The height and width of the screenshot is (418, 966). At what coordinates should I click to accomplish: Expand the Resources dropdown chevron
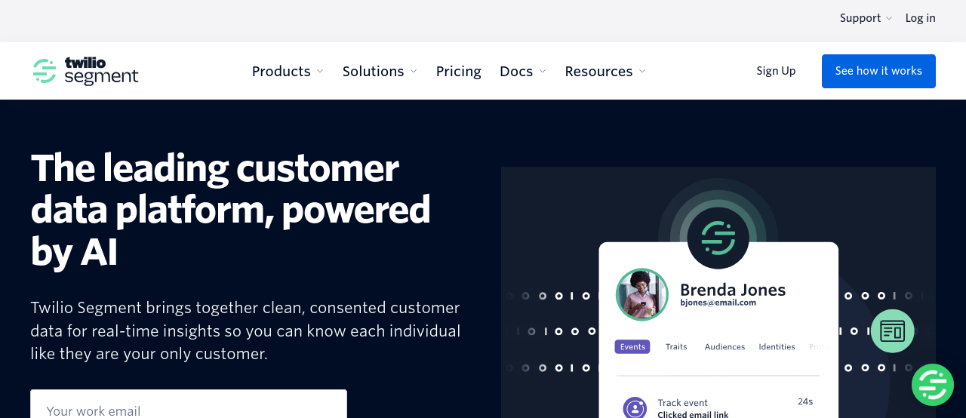coord(642,72)
